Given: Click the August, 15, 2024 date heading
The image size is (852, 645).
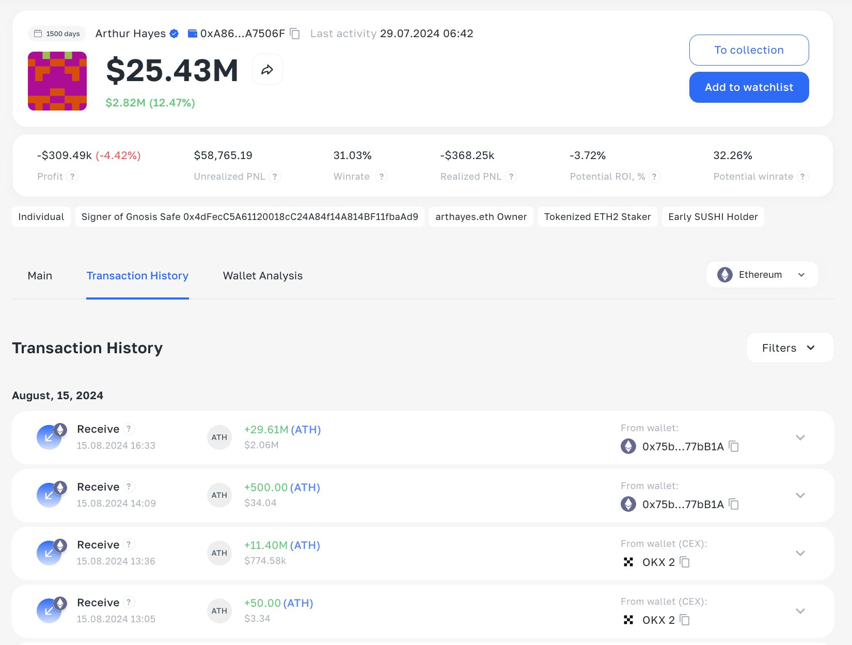Looking at the screenshot, I should click(57, 396).
